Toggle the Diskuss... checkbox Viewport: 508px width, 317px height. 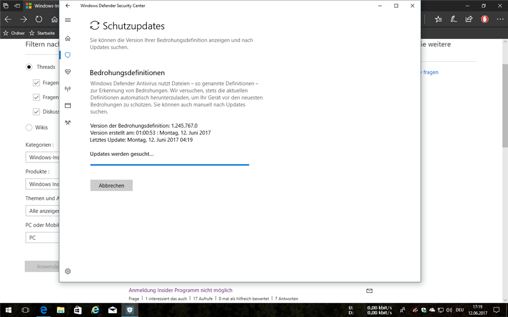[36, 111]
